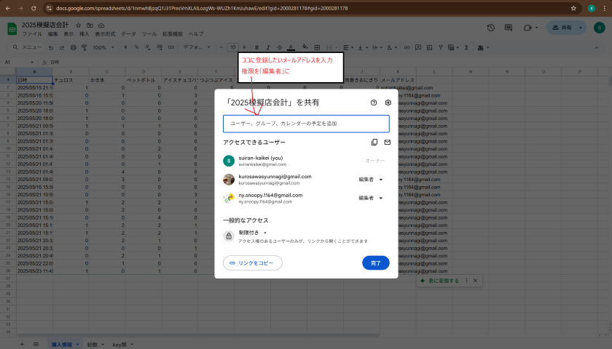Dismiss the 表に変換する suggestion
The width and height of the screenshot is (612, 349).
tap(475, 281)
